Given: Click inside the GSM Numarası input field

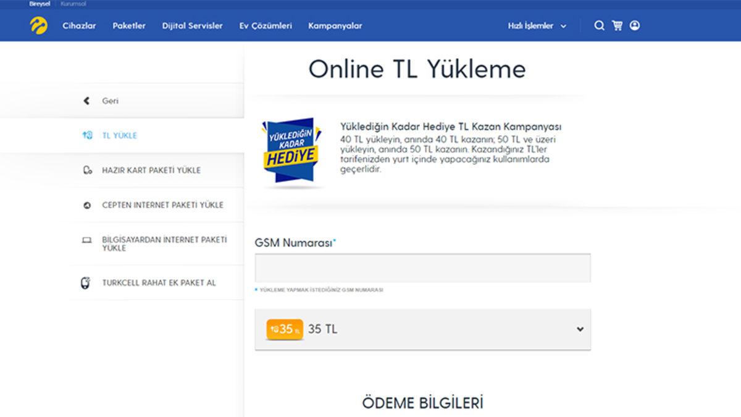Looking at the screenshot, I should click(424, 267).
